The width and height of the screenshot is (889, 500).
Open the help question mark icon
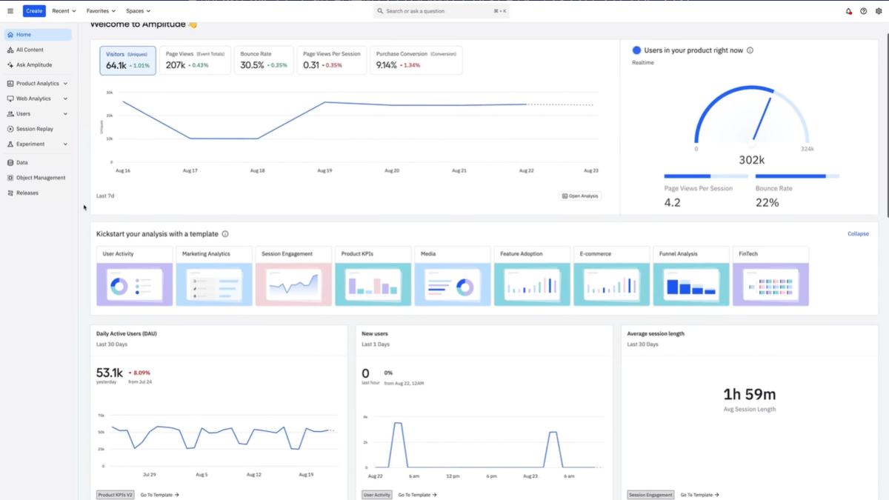coord(864,11)
